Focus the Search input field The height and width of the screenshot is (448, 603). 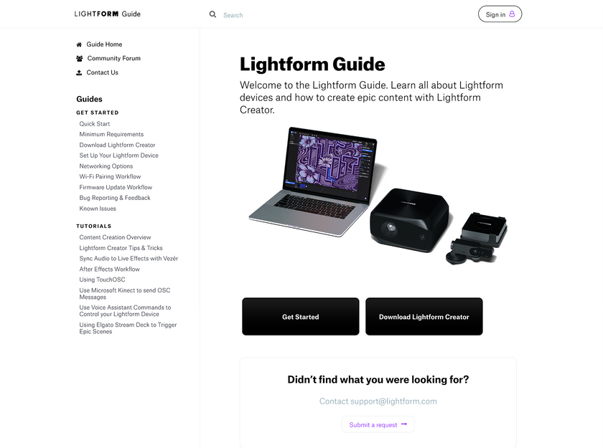tap(308, 15)
